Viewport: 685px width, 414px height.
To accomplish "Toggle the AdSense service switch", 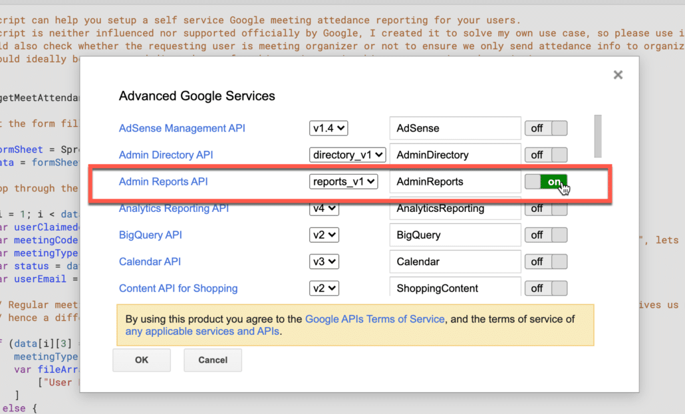I will pos(546,128).
